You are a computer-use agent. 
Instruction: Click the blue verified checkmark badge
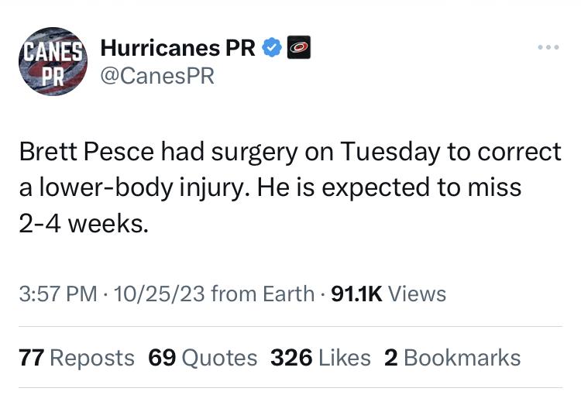[271, 48]
